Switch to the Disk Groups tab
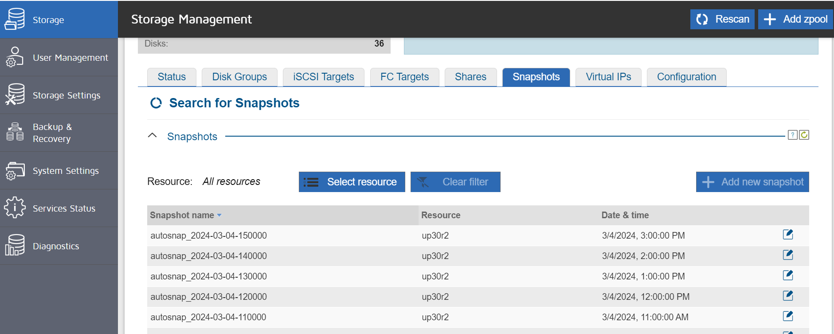The width and height of the screenshot is (834, 334). pos(239,77)
